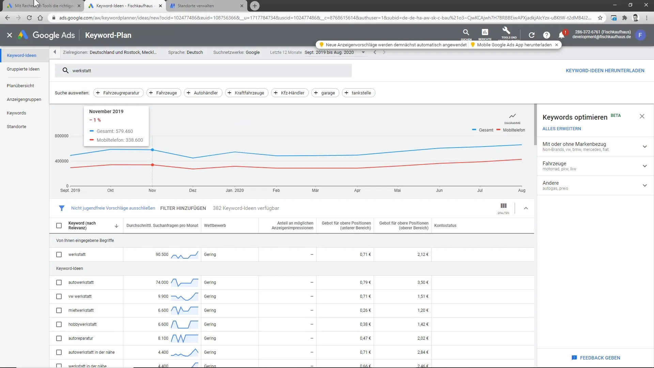Image resolution: width=654 pixels, height=368 pixels.
Task: Tick the select-all keywords checkbox
Action: click(x=59, y=226)
